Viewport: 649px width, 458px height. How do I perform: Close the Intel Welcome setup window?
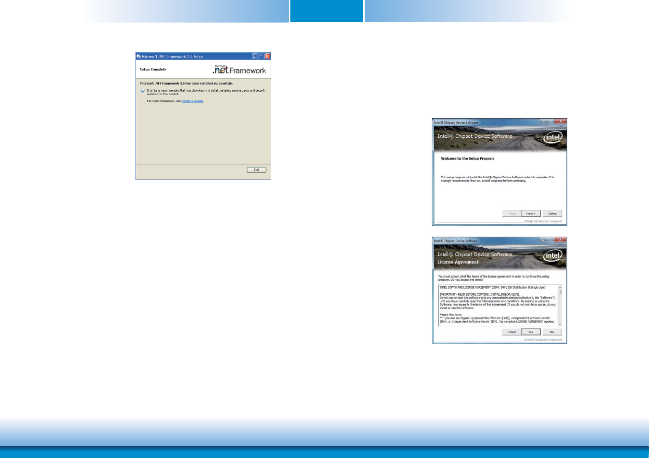pyautogui.click(x=560, y=122)
